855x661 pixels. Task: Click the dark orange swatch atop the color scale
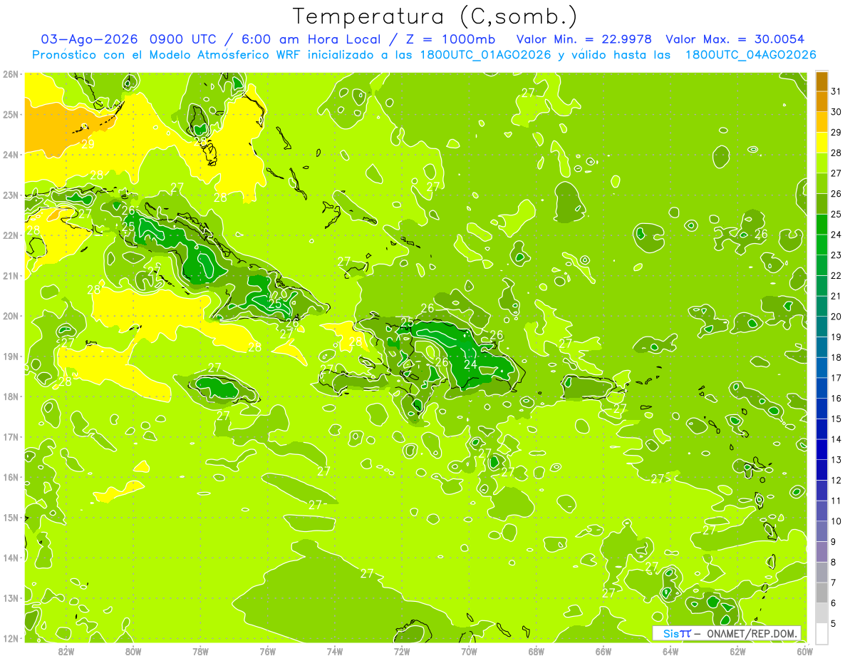tap(822, 81)
